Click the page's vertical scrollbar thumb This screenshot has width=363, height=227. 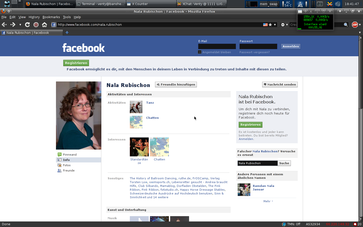click(360, 73)
